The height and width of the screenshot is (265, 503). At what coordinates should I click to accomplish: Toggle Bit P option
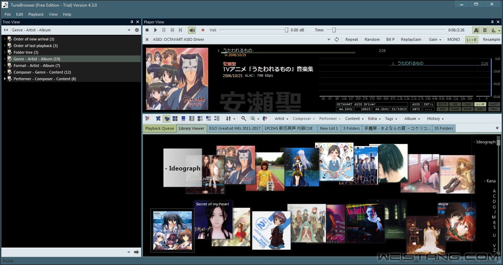391,39
